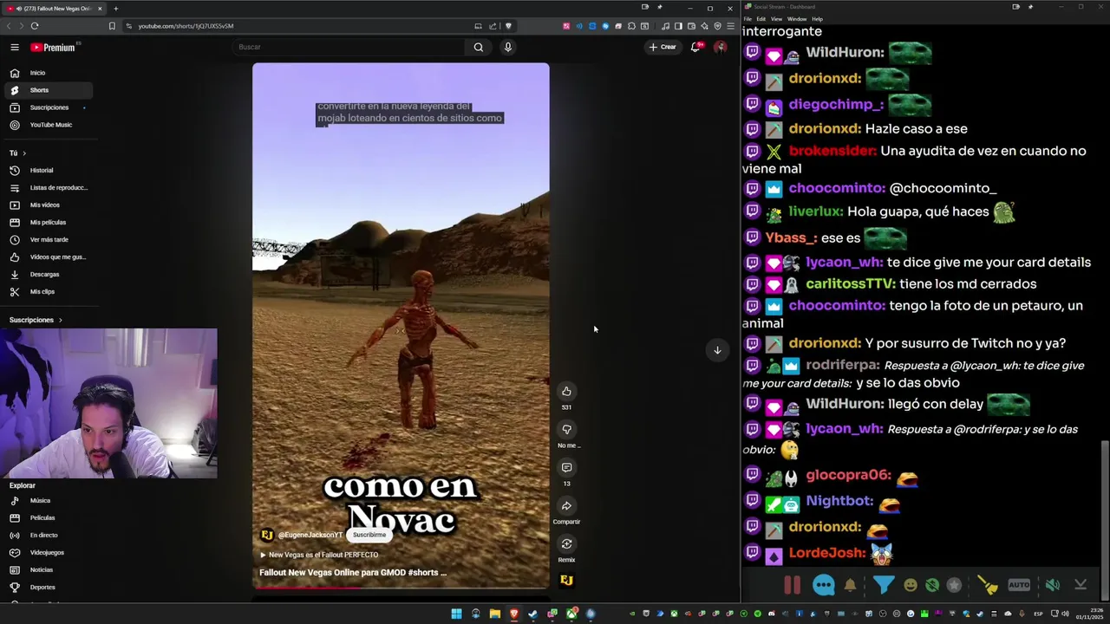Focus the YouTube Buscar search field
The width and height of the screenshot is (1110, 624).
pos(347,47)
